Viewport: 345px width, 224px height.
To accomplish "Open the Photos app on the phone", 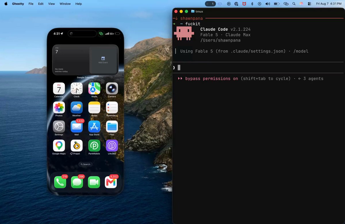I will pos(59,107).
